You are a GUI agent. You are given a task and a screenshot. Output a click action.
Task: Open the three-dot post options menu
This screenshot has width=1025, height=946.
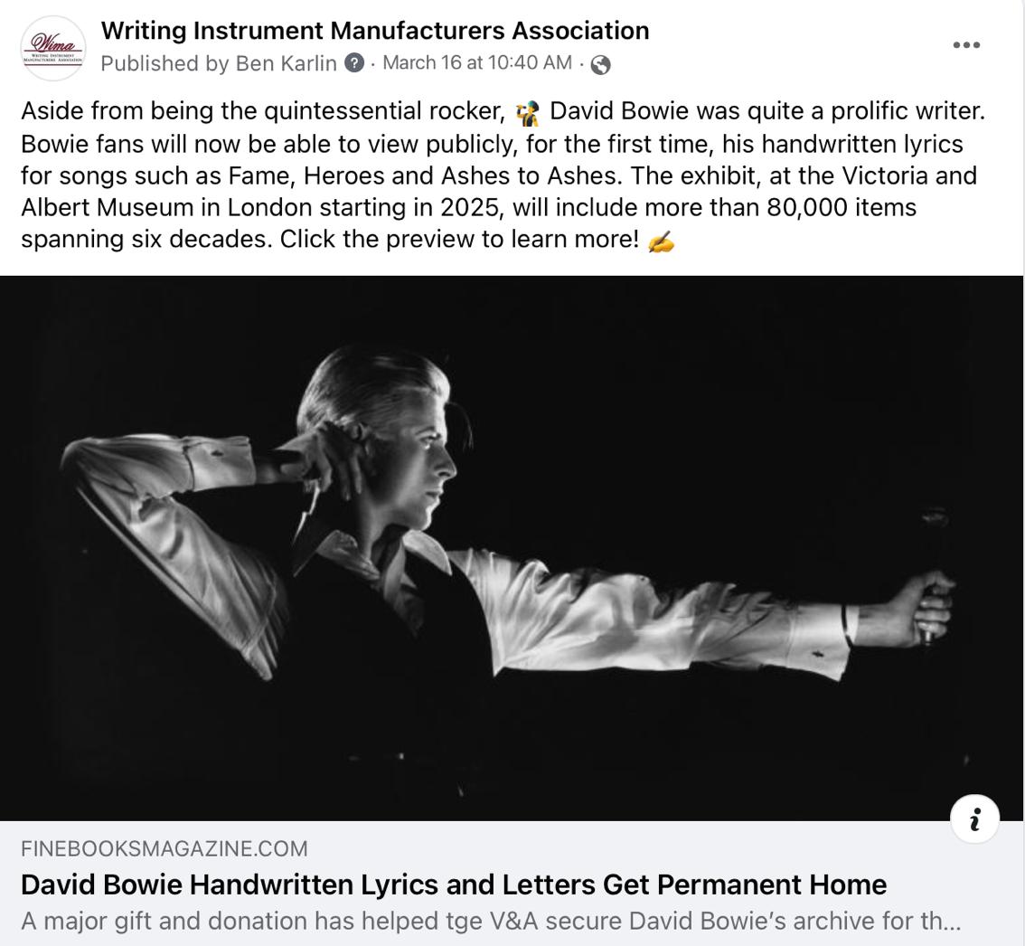click(966, 45)
